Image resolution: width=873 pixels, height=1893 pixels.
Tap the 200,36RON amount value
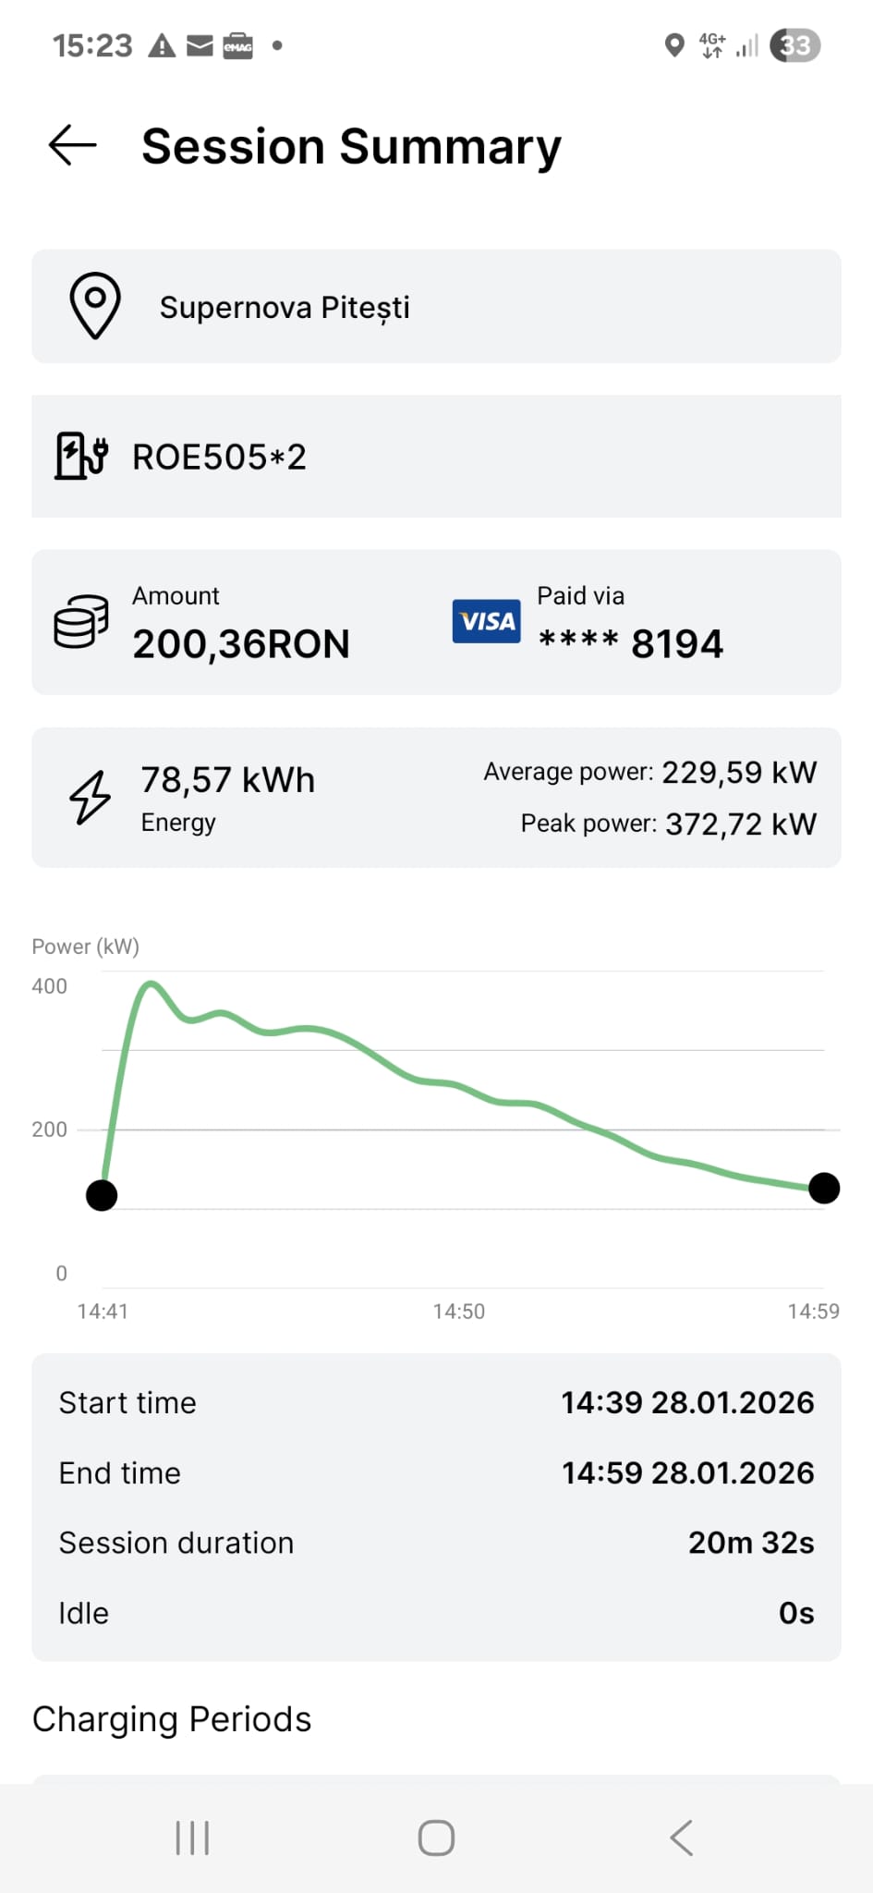click(x=241, y=644)
